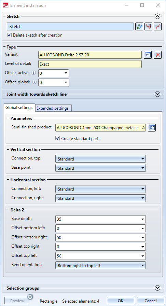Close the Element installation dialog
Viewport: 166px width, 306px height.
157,5
